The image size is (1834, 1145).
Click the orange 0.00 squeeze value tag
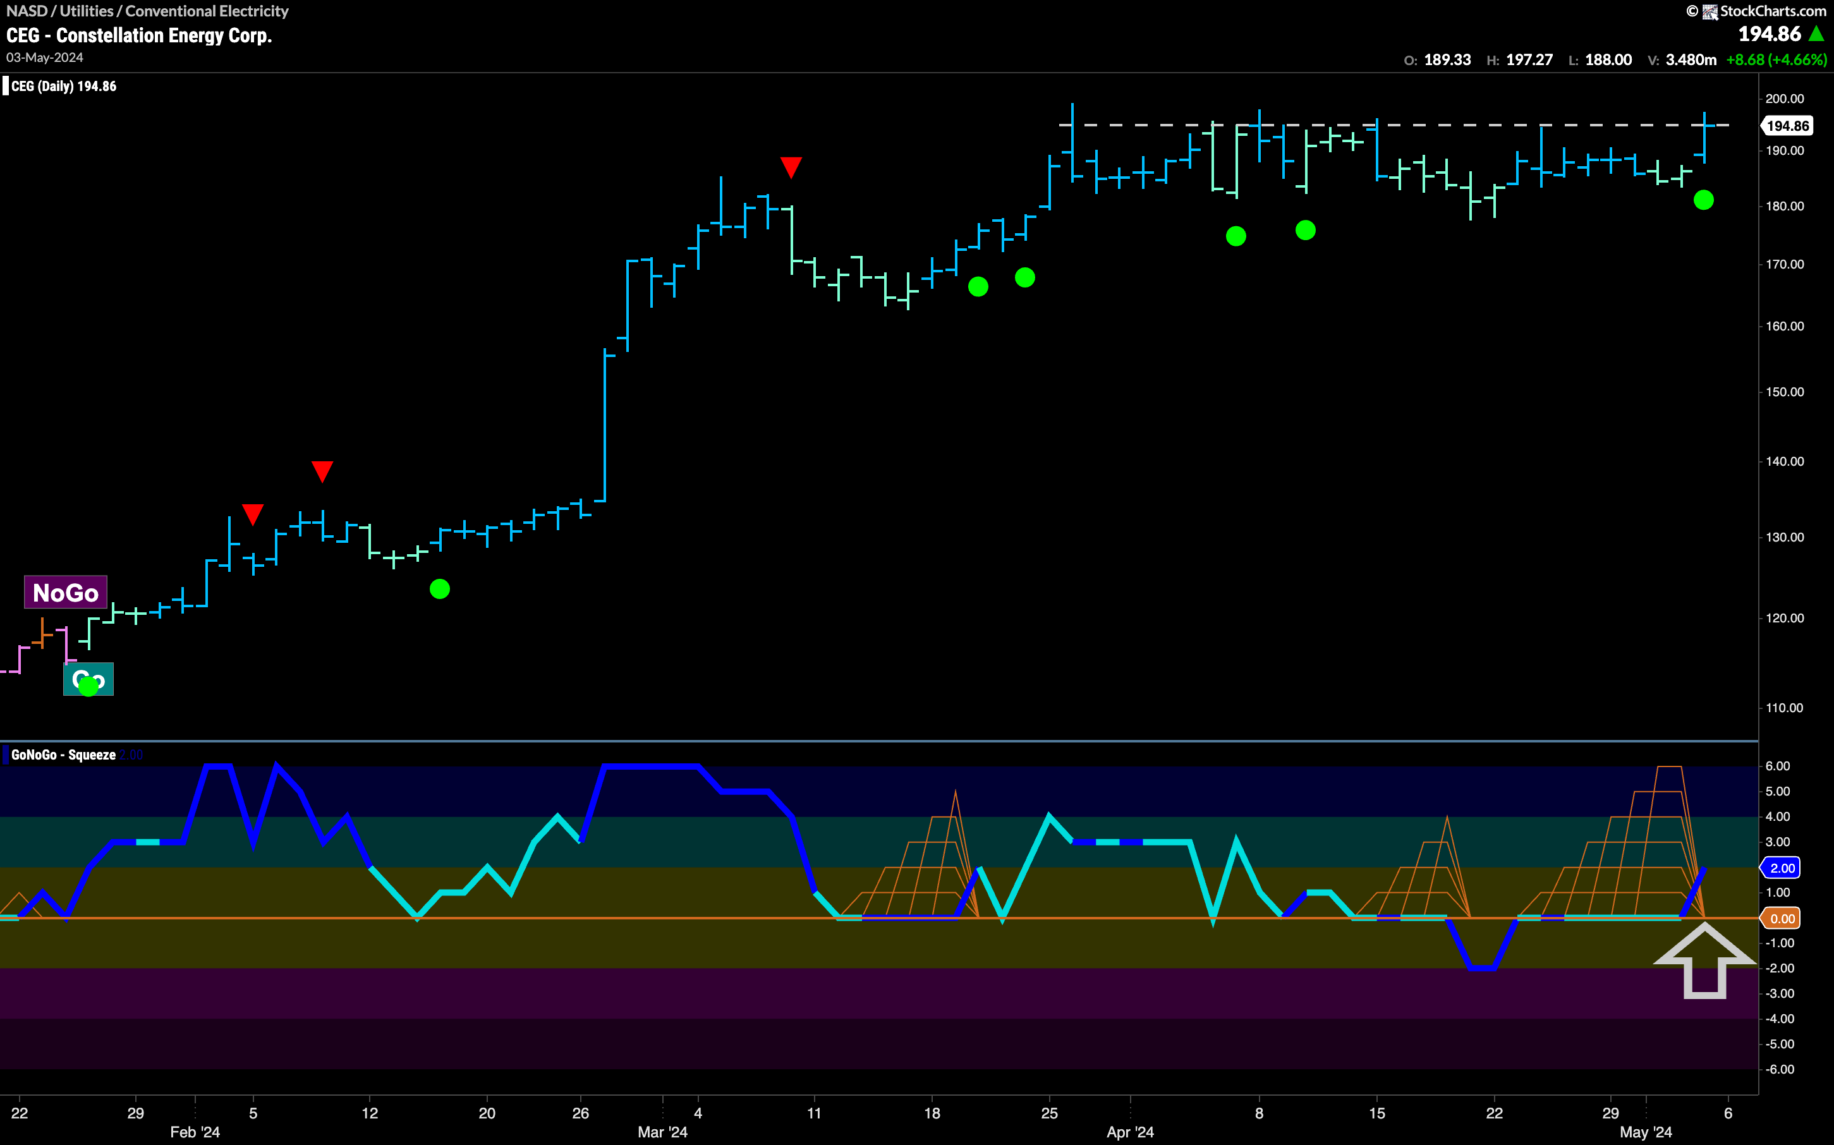1782,919
